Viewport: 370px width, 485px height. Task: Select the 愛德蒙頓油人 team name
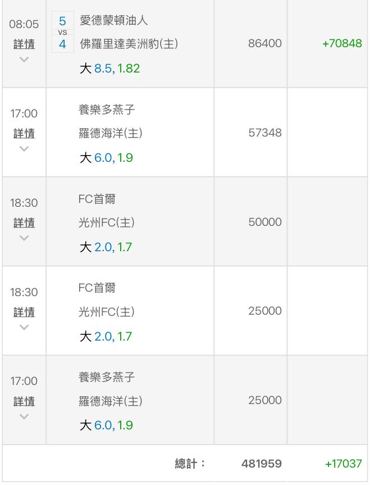coord(114,20)
